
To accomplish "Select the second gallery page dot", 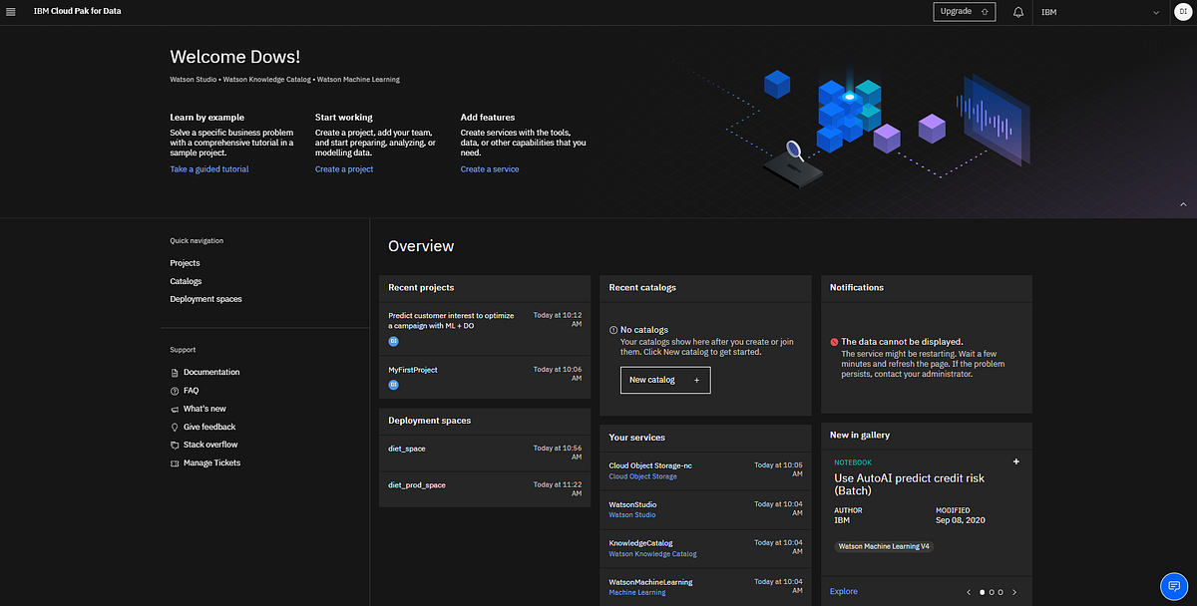I will pos(992,591).
